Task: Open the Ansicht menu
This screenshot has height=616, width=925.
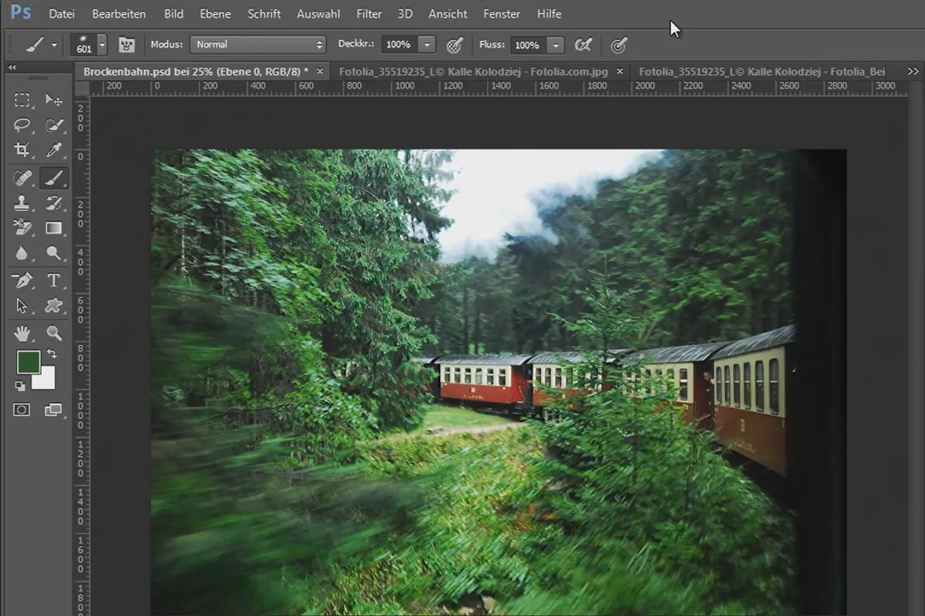Action: (x=448, y=14)
